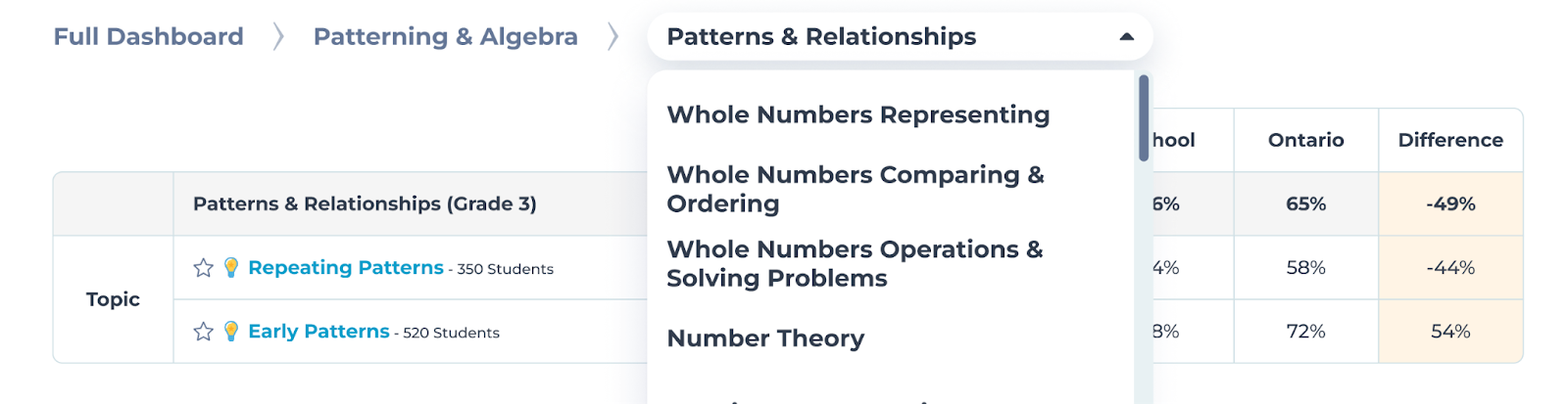
Task: Open the Early Patterns topic link
Action: pos(318,332)
